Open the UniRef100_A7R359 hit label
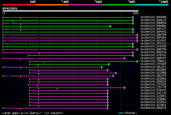The width and height of the screenshot is (171, 115). click(x=153, y=46)
